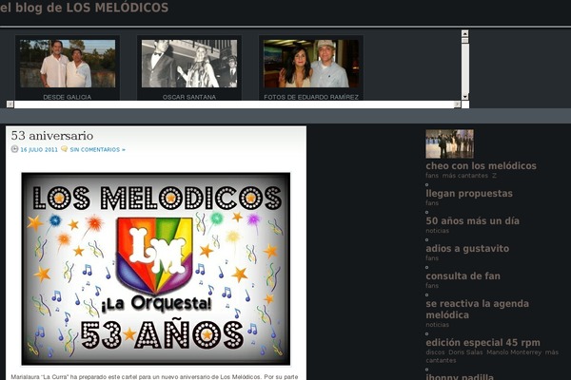Click the 'Z' tag under 'cheo con los melódicos'

point(494,176)
